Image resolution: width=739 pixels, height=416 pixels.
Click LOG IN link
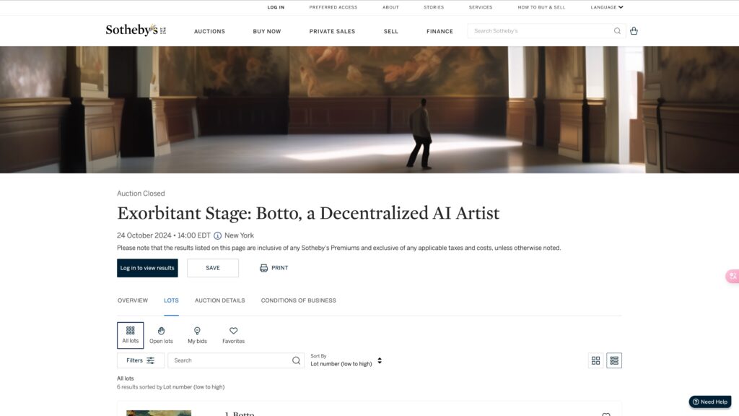point(276,7)
